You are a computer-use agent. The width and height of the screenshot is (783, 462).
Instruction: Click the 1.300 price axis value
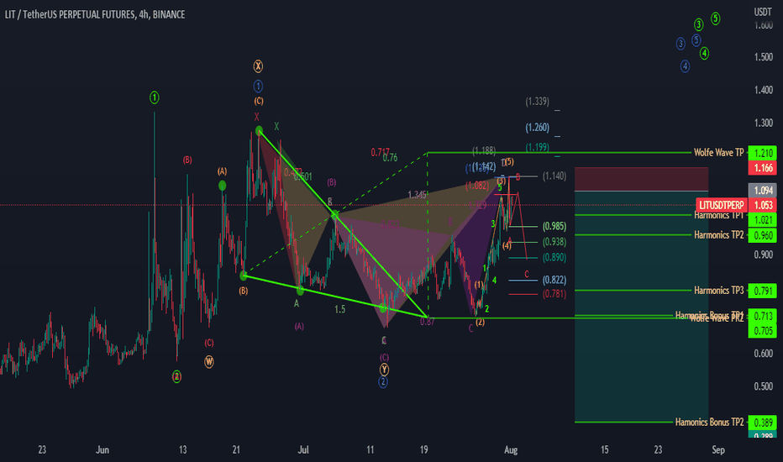click(763, 123)
